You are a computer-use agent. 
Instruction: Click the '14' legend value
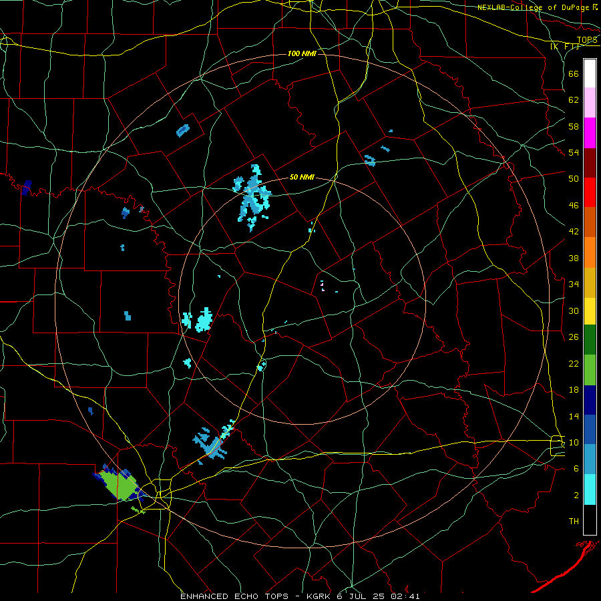(574, 416)
